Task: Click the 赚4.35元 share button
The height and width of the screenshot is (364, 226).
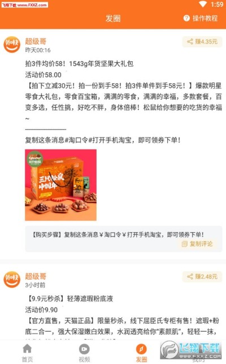Action: pyautogui.click(x=202, y=42)
